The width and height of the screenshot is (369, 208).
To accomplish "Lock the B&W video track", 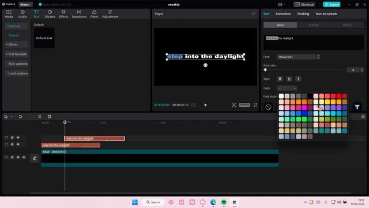I will (12, 157).
